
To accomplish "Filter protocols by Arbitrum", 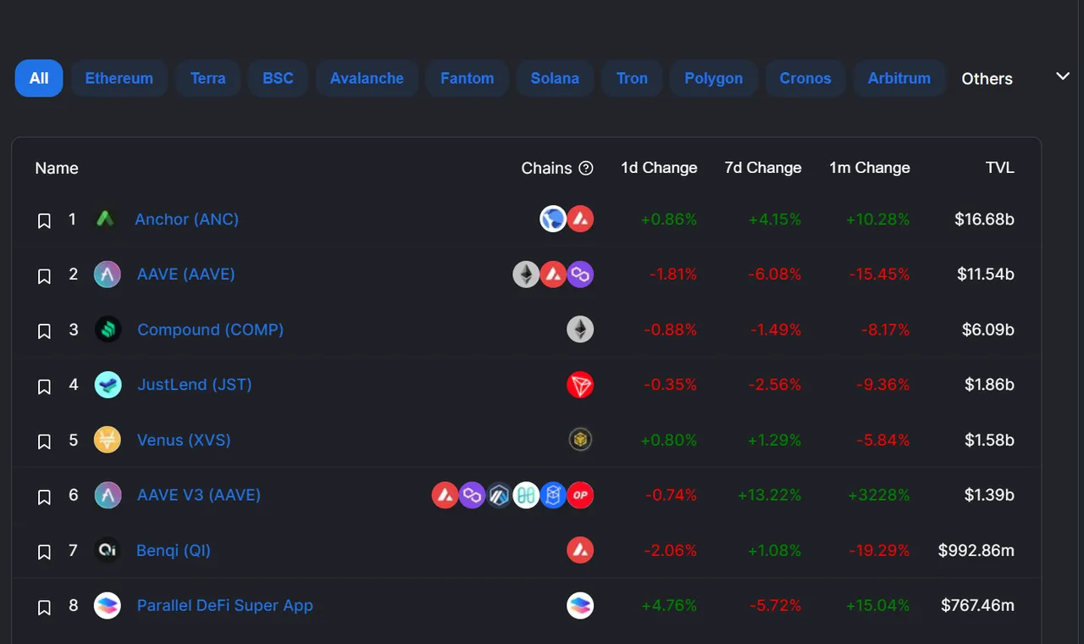I will pos(899,78).
